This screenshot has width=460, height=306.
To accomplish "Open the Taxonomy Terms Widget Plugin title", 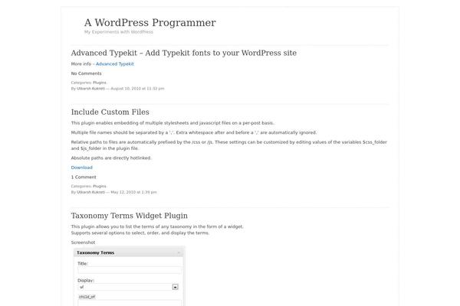I will 129,216.
